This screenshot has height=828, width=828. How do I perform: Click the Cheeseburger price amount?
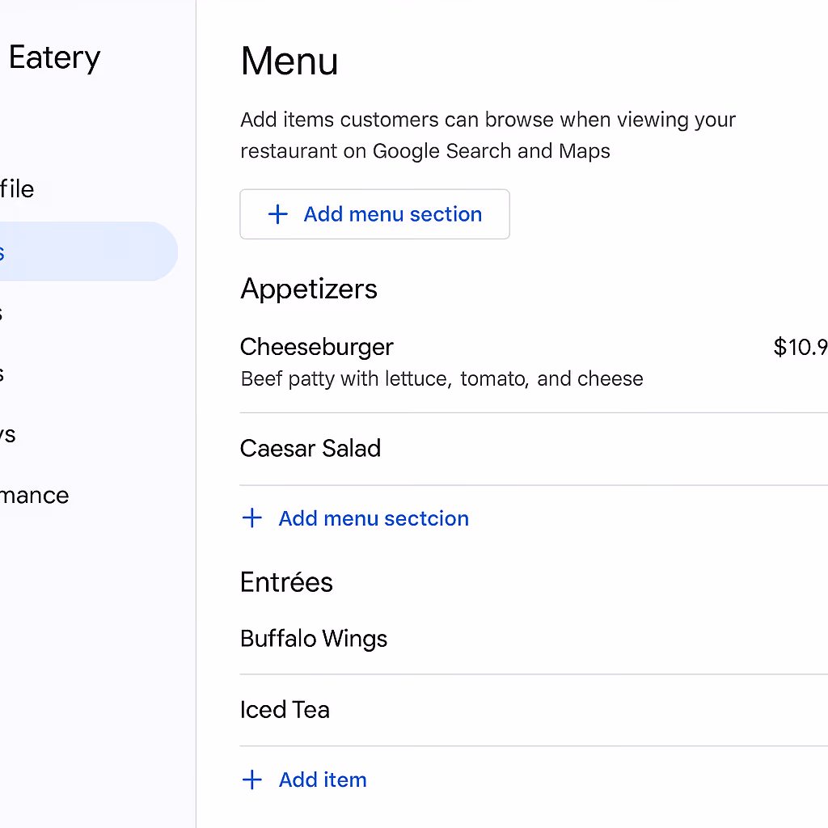(801, 347)
